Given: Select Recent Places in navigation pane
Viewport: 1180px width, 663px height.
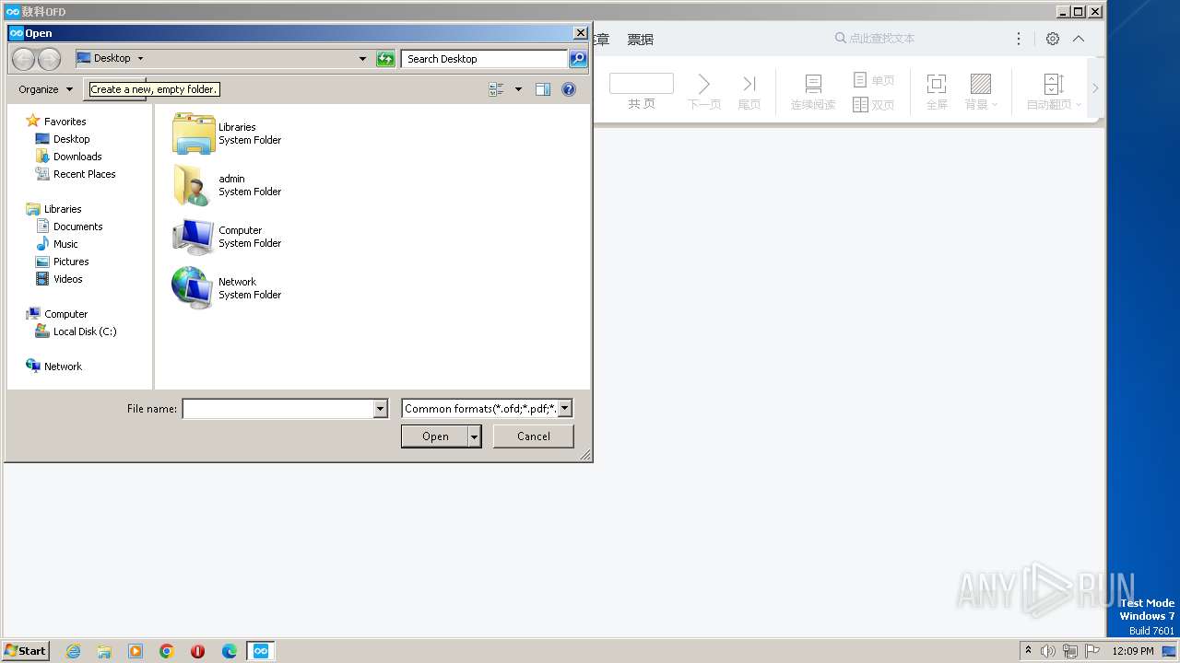Looking at the screenshot, I should (x=84, y=174).
